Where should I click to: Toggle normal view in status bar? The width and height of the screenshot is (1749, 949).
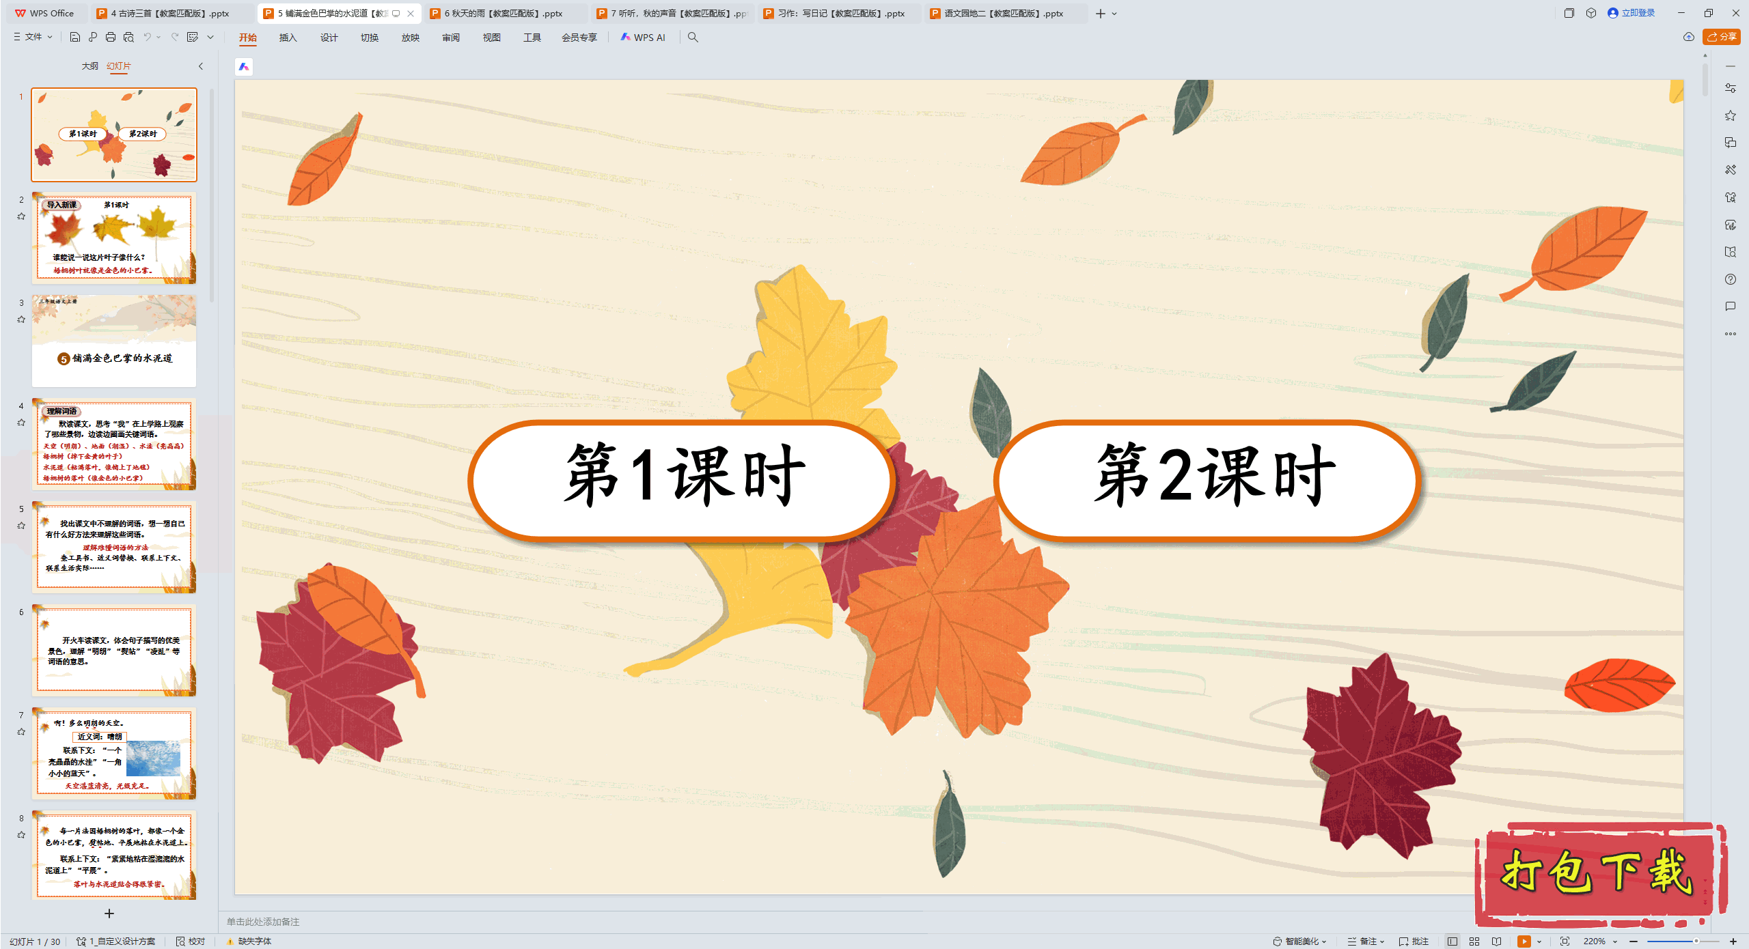pos(1452,941)
